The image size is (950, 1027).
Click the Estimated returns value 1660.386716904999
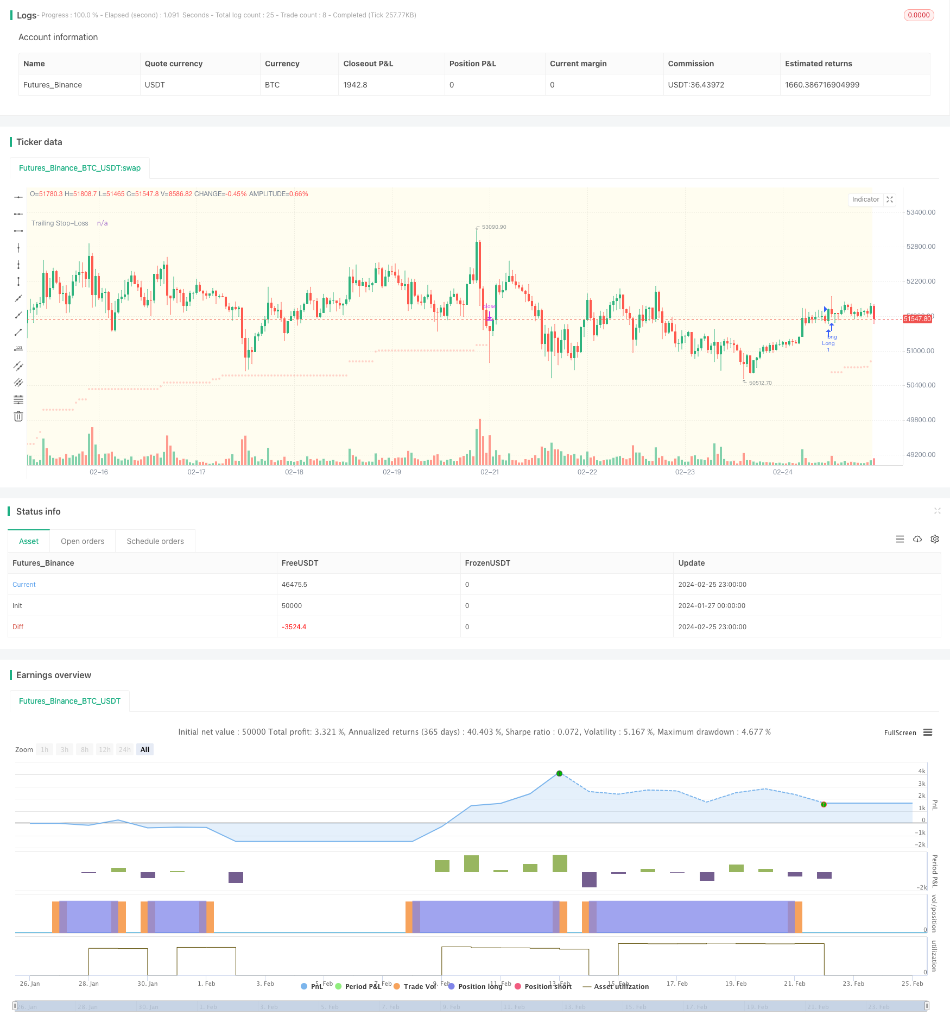point(822,85)
